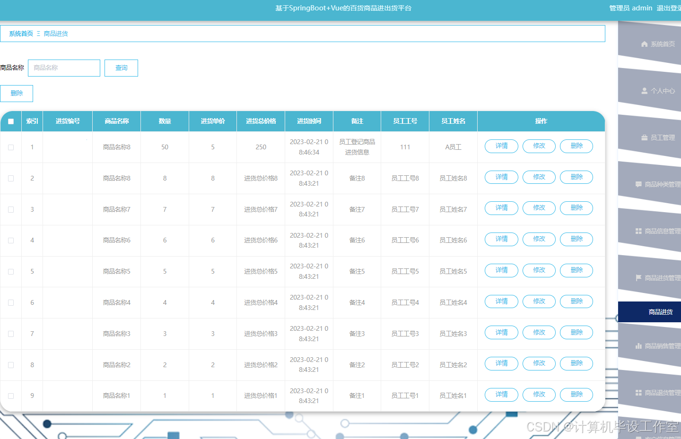Click the person icon beside 个人中心
Viewport: 681px width, 439px height.
click(x=644, y=91)
